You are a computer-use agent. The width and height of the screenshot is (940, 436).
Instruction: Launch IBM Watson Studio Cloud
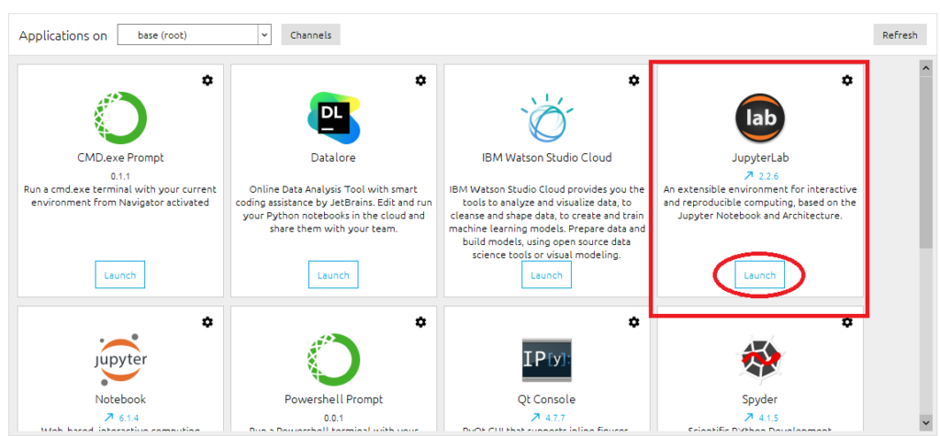click(546, 275)
